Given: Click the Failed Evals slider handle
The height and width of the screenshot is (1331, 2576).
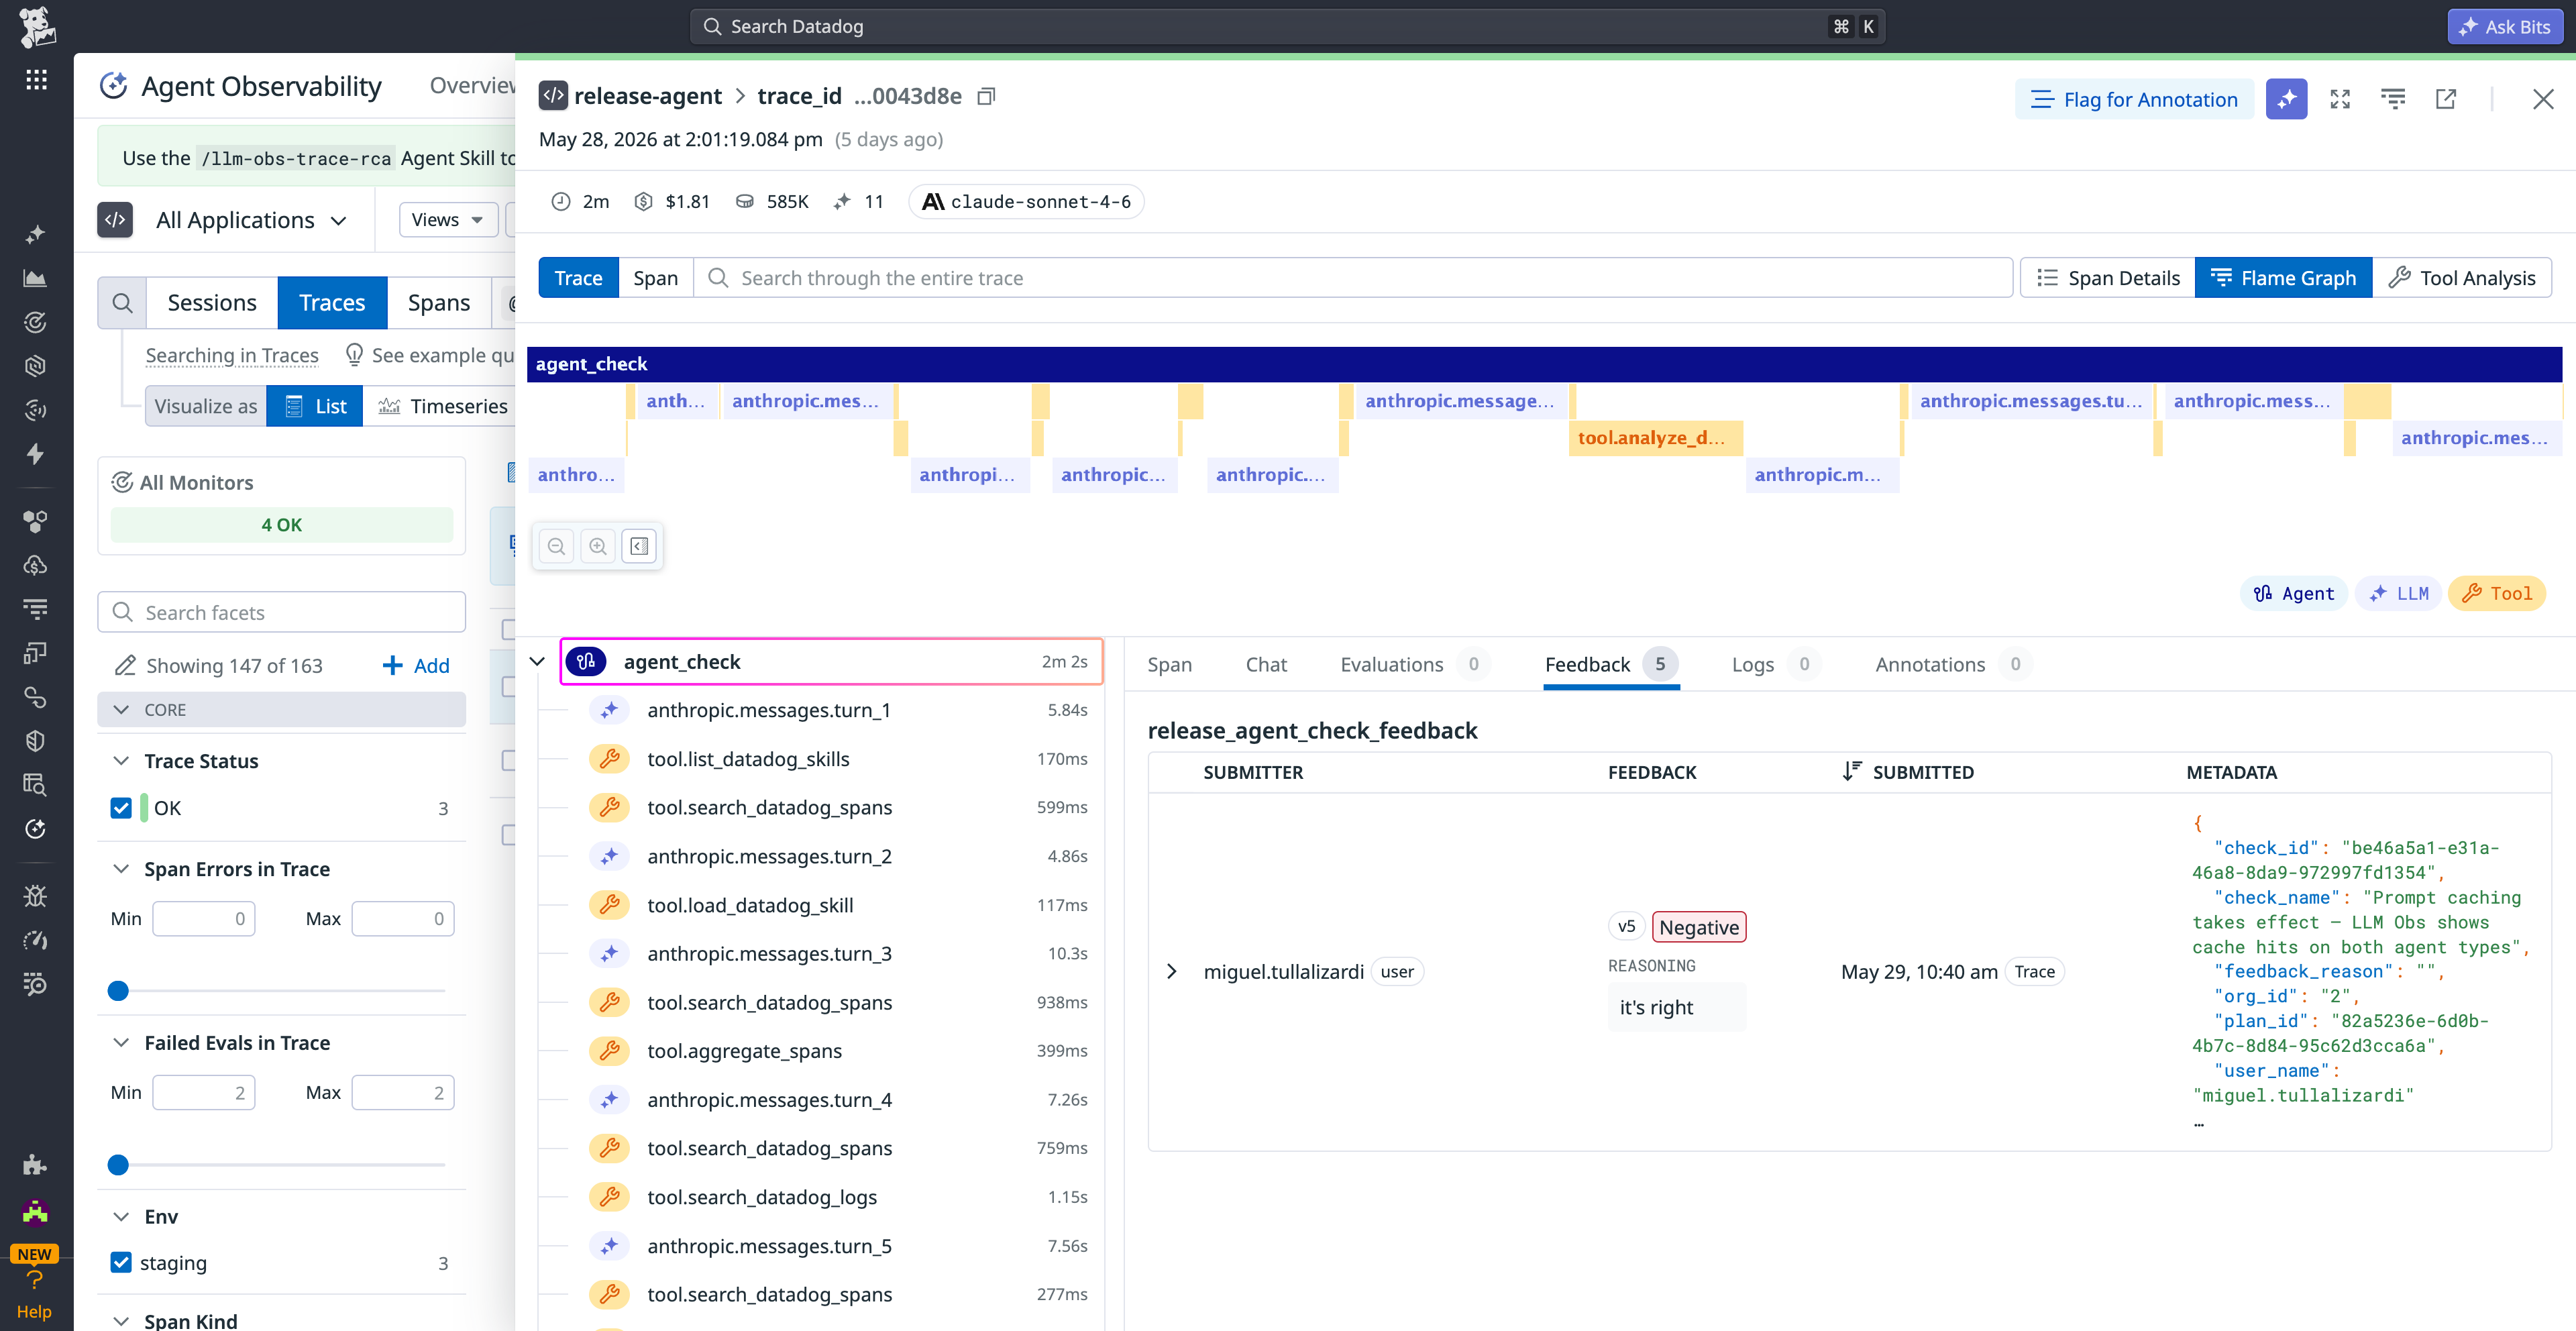Looking at the screenshot, I should tap(118, 1165).
